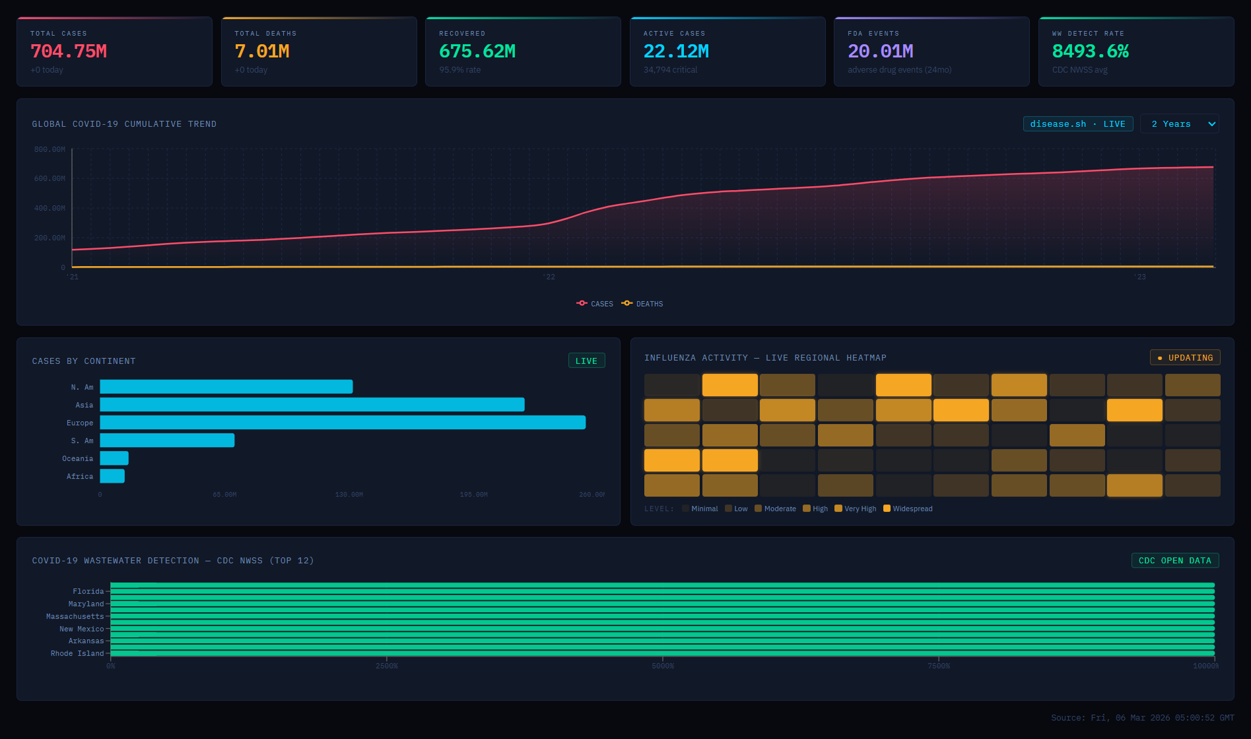Click the CDC OPEN DATA badge
The height and width of the screenshot is (739, 1251).
[1174, 561]
